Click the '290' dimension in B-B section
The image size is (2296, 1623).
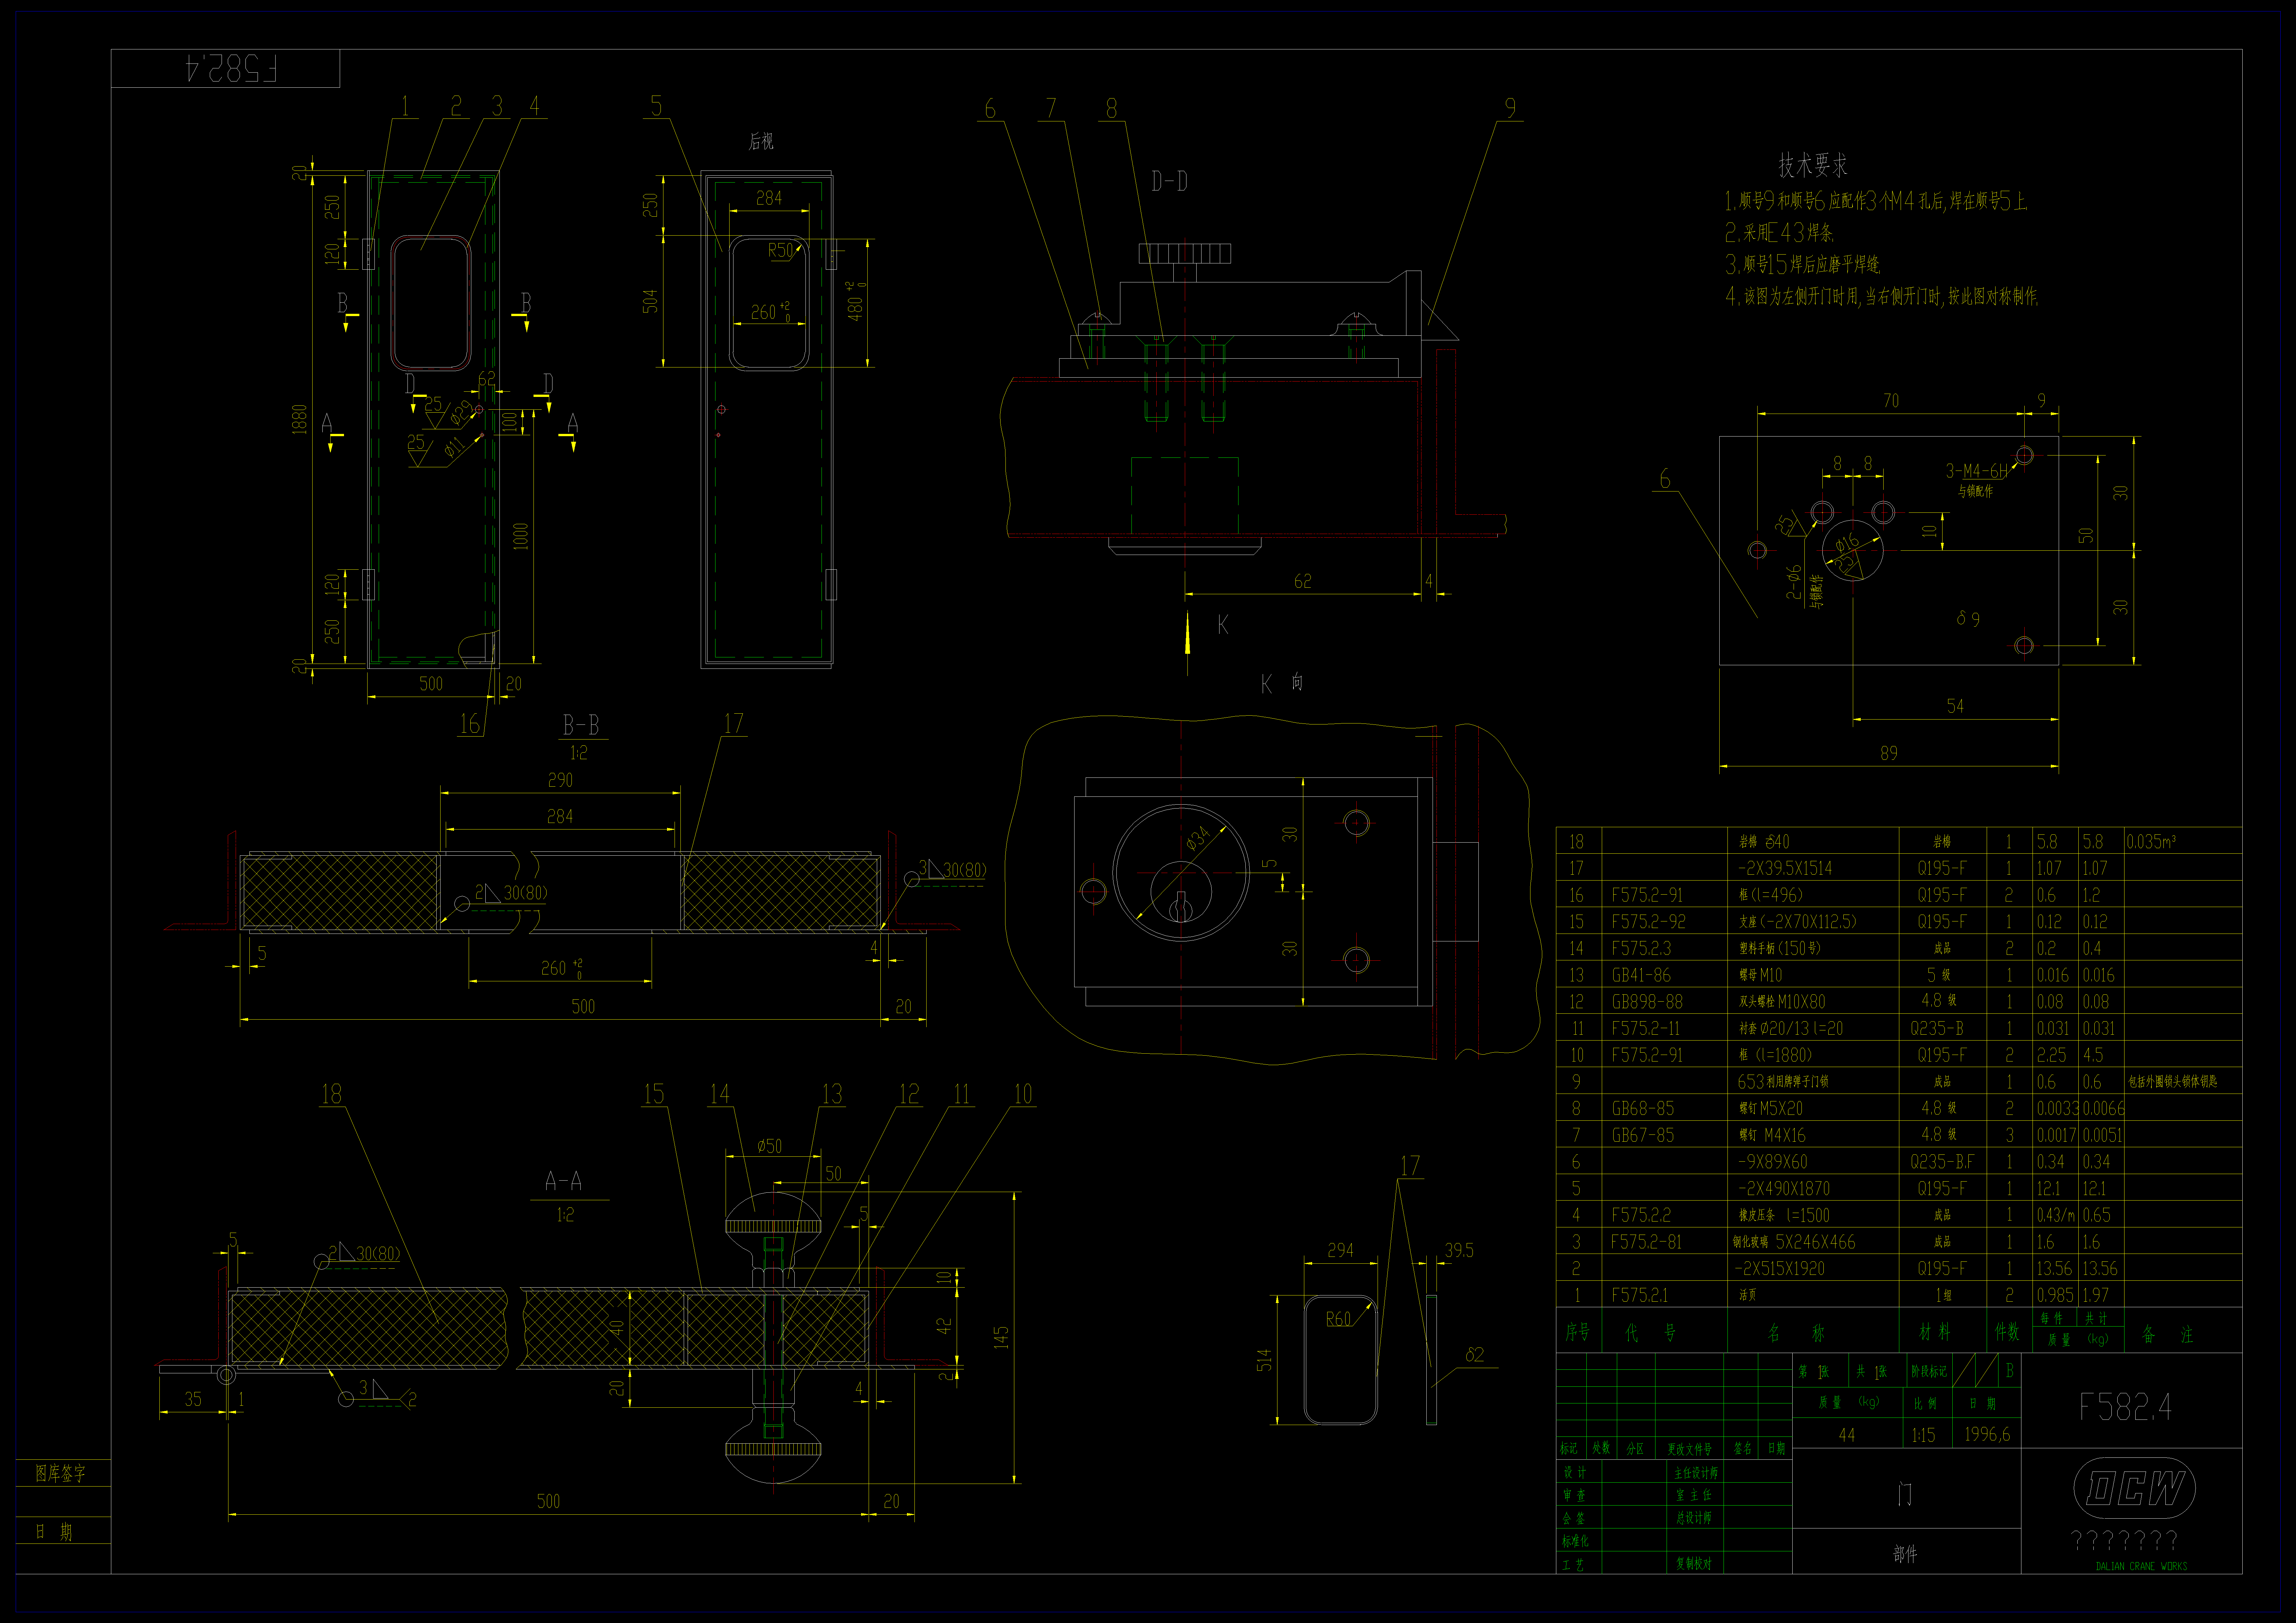point(560,780)
